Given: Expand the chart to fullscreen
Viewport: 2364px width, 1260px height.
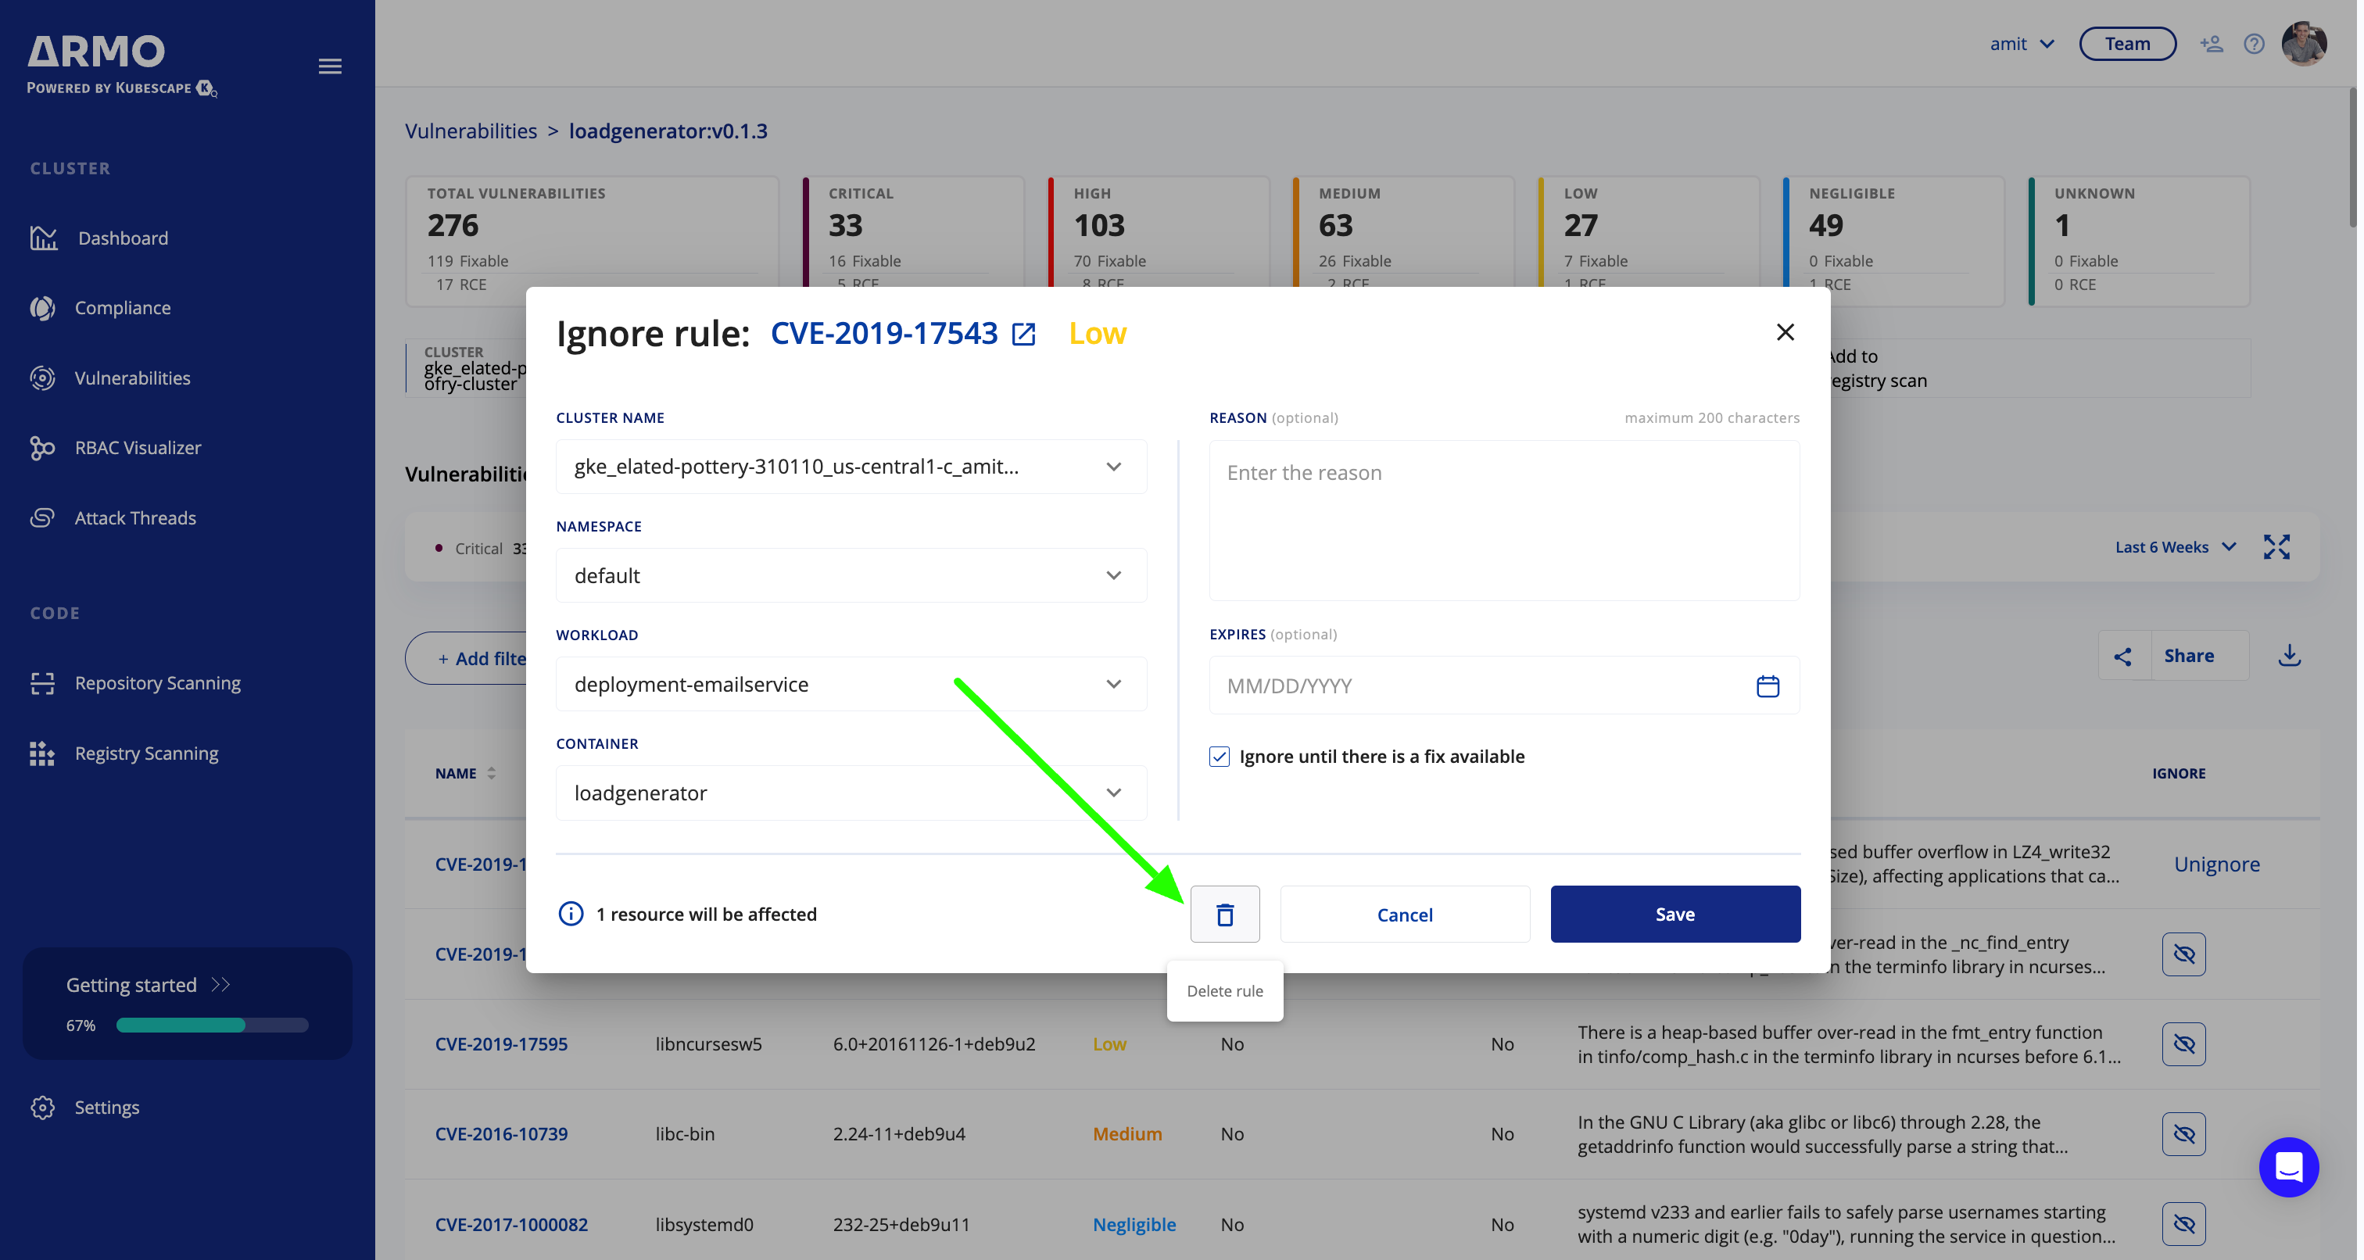Looking at the screenshot, I should click(x=2276, y=547).
